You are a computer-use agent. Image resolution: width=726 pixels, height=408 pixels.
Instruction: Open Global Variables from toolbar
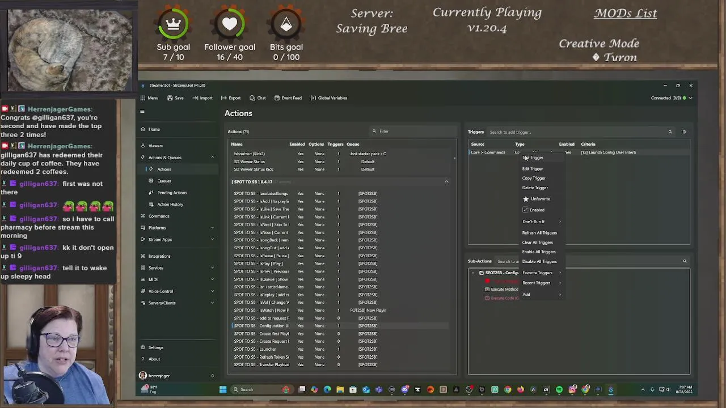click(x=328, y=98)
